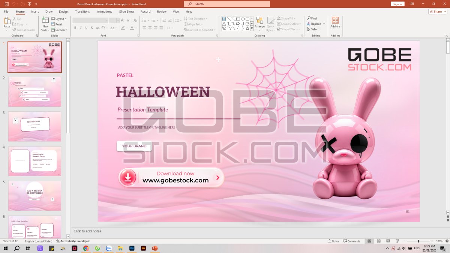Open the Section dropdown

point(59,30)
